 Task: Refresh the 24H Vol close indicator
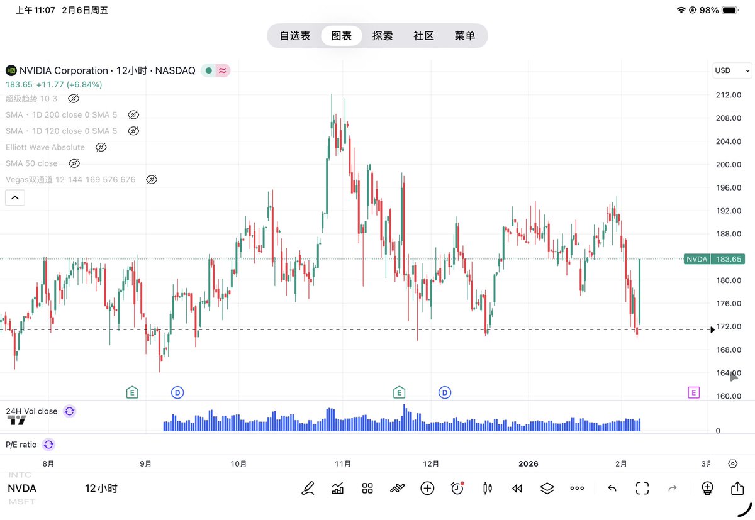tap(69, 411)
